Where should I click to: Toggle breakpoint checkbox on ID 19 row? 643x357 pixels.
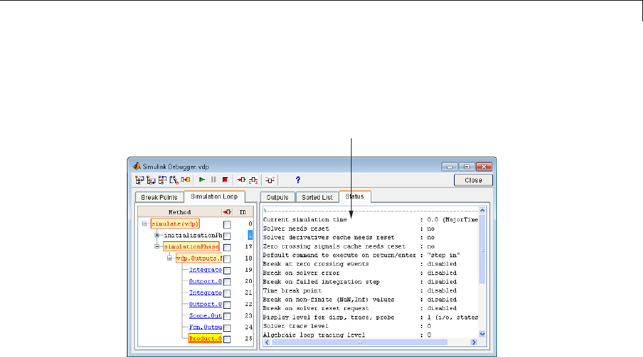tap(227, 270)
